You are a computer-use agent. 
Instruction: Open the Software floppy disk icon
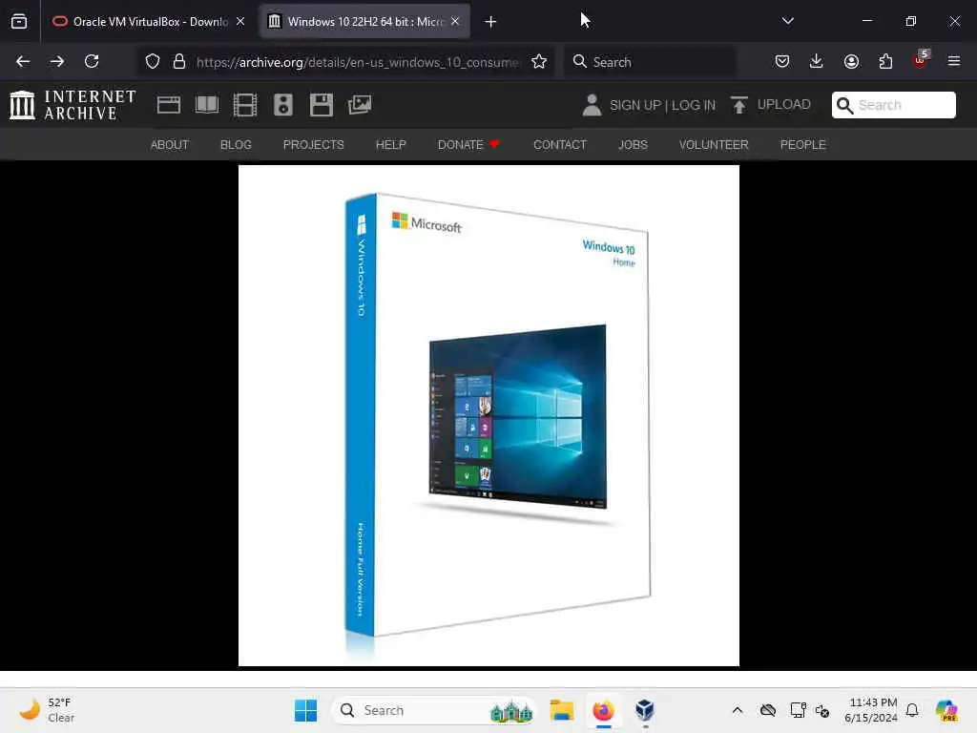(322, 105)
